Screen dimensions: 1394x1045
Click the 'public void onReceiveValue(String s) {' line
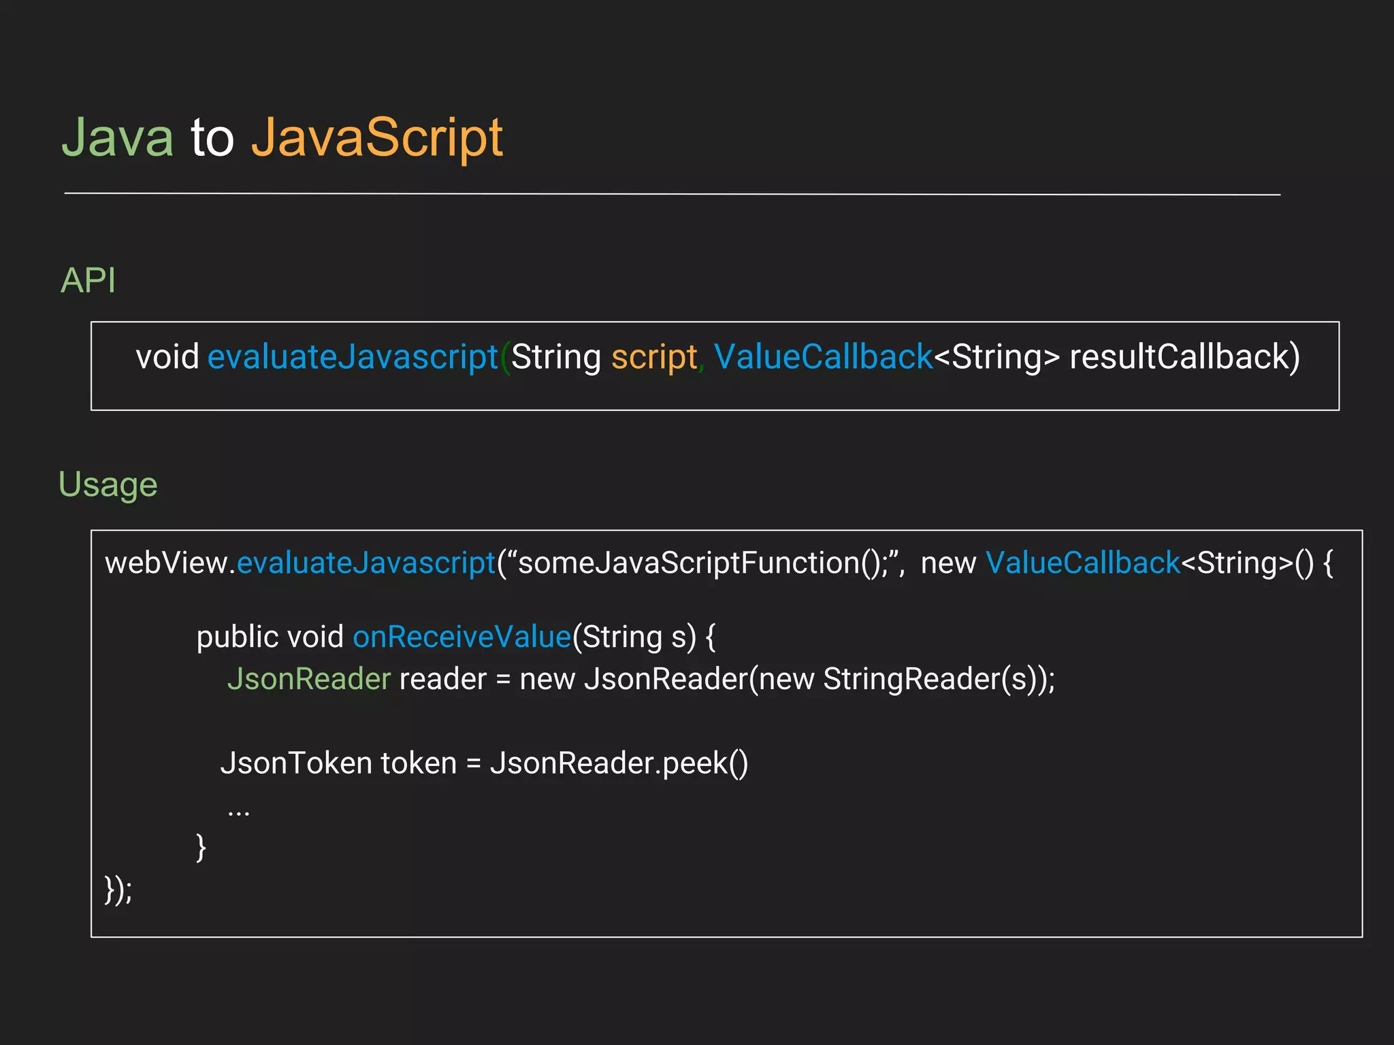(x=456, y=637)
